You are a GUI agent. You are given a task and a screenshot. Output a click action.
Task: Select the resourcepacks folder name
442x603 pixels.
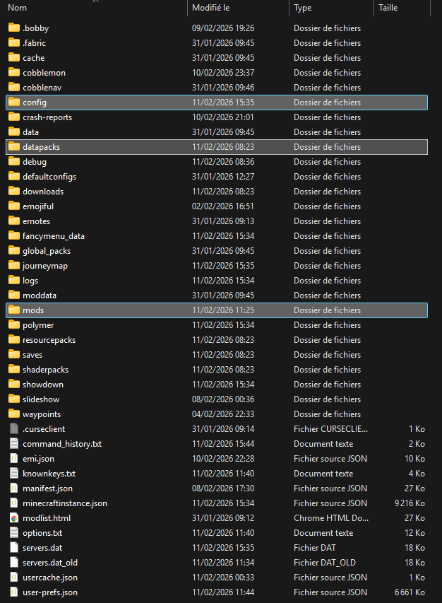[49, 340]
